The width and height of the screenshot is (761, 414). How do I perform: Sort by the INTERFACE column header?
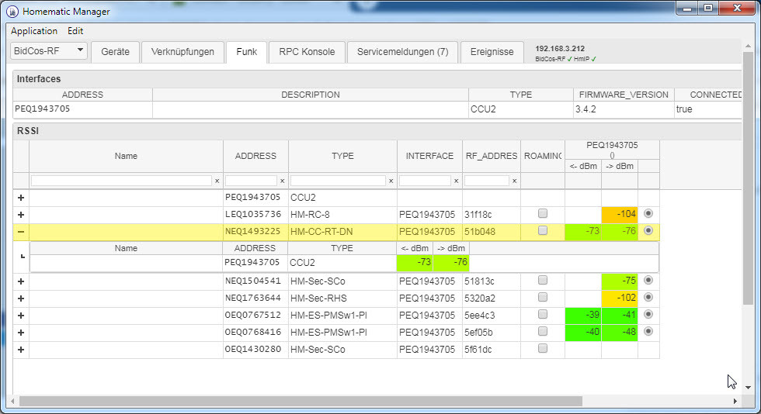tap(429, 156)
